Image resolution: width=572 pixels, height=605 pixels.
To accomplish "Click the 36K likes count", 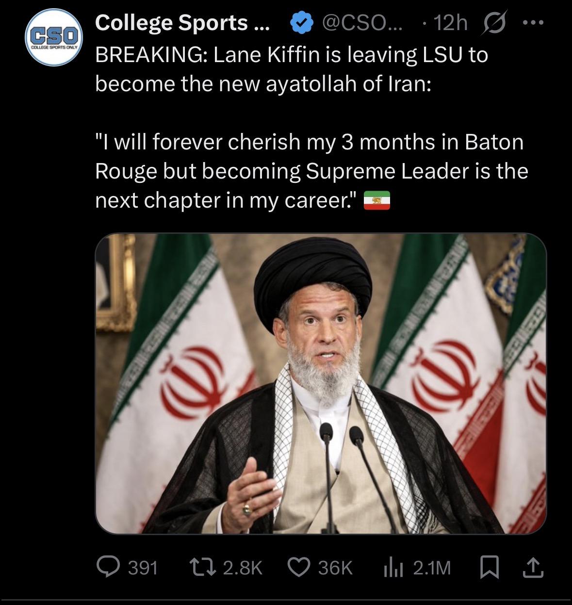I will tap(335, 567).
